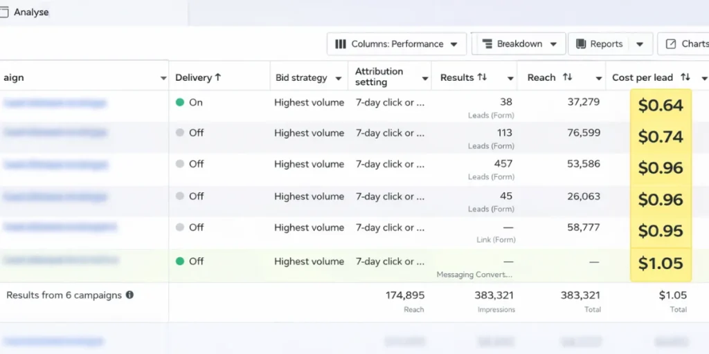Open the Reports button
The height and width of the screenshot is (354, 709).
(x=600, y=44)
